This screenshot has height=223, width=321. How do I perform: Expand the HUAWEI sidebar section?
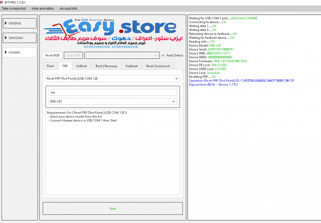click(20, 53)
